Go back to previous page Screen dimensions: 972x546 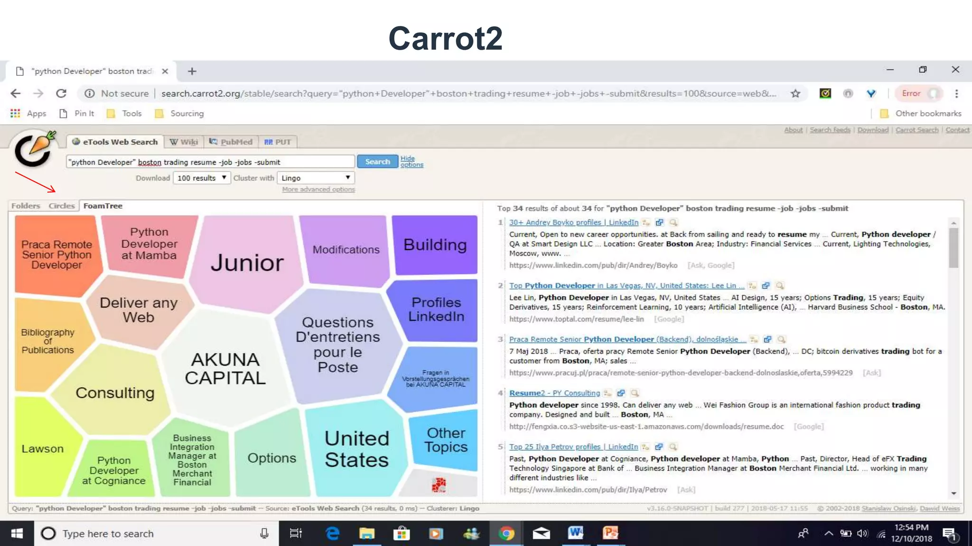point(16,93)
